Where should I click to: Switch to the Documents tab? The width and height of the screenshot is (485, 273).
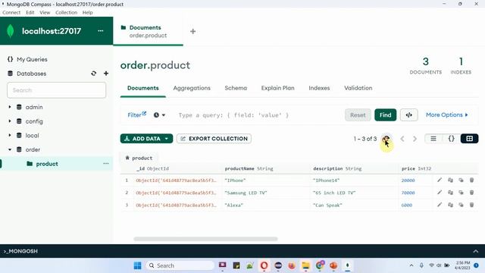(143, 88)
